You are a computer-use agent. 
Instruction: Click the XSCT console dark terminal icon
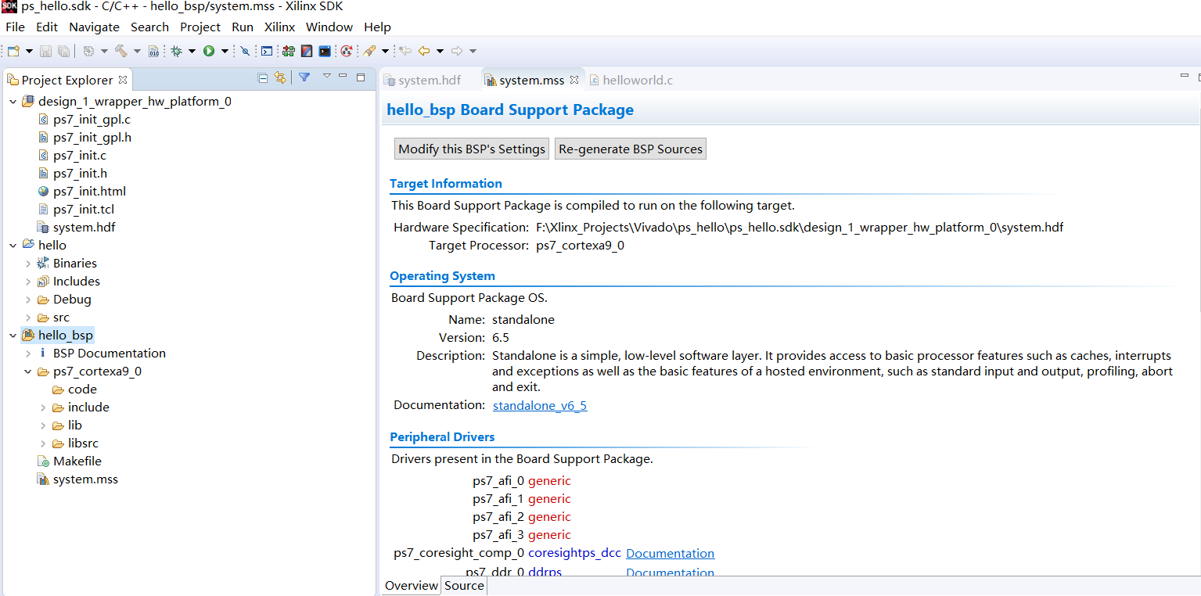click(325, 51)
